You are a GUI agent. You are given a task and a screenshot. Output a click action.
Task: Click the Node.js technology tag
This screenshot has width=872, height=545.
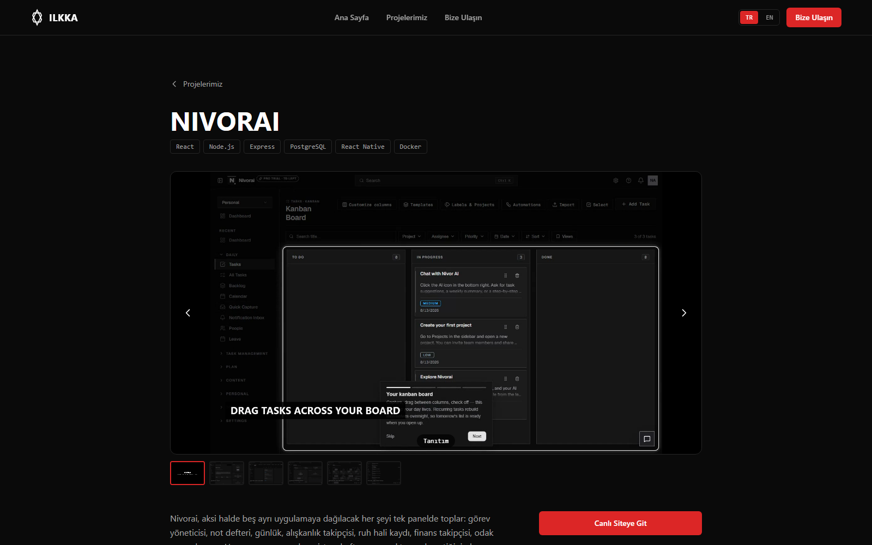(x=222, y=147)
